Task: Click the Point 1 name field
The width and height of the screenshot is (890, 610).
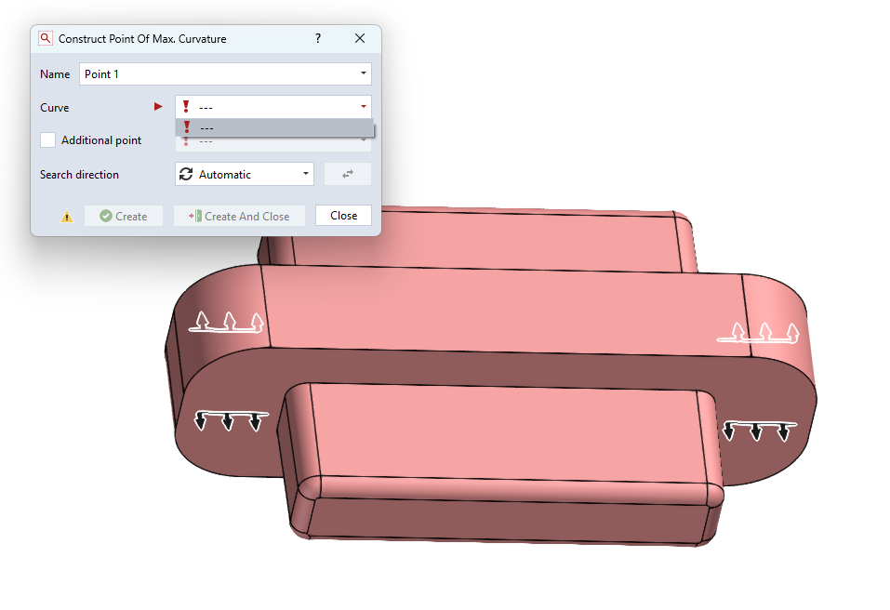Action: click(225, 73)
